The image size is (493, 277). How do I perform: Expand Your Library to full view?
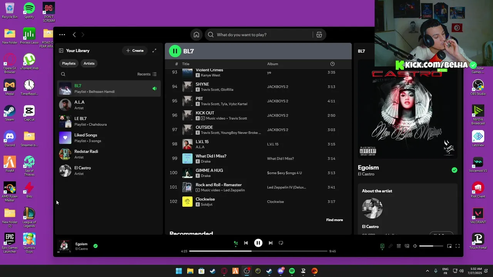tap(154, 50)
